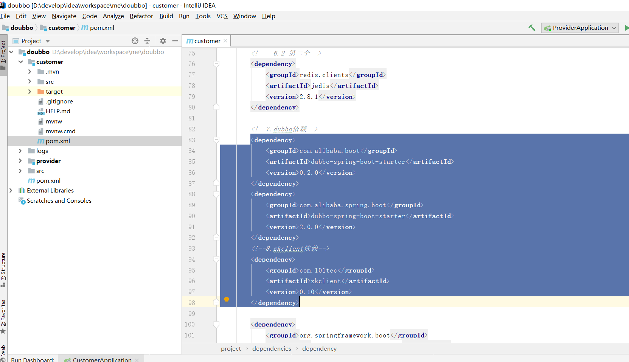Image resolution: width=629 pixels, height=362 pixels.
Task: Fold the dependency block at line 76
Action: pos(216,64)
